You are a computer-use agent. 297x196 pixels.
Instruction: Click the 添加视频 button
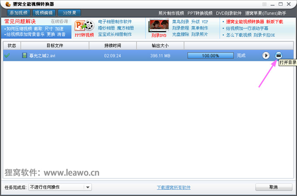[18, 13]
